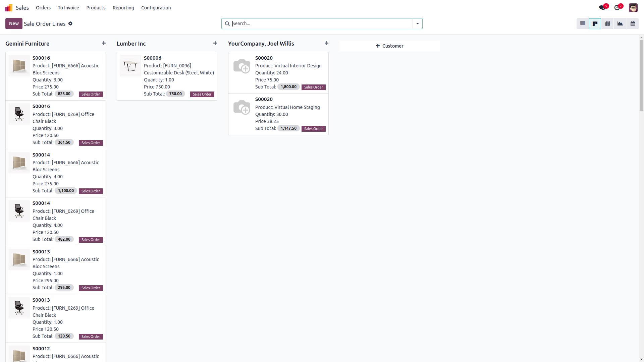Open the To Invoice menu
The width and height of the screenshot is (644, 362).
pos(68,8)
